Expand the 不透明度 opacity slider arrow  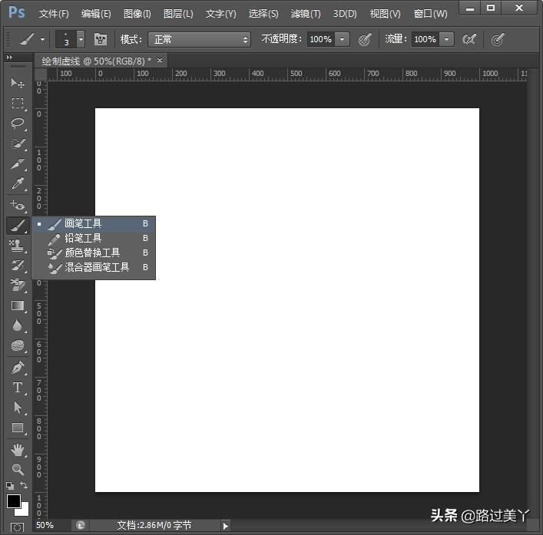pos(343,39)
